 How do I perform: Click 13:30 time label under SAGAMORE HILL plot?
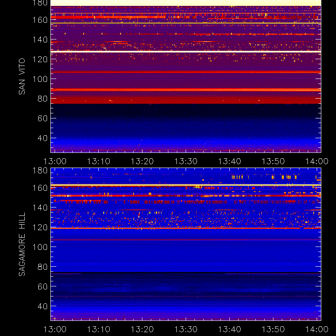pyautogui.click(x=186, y=329)
